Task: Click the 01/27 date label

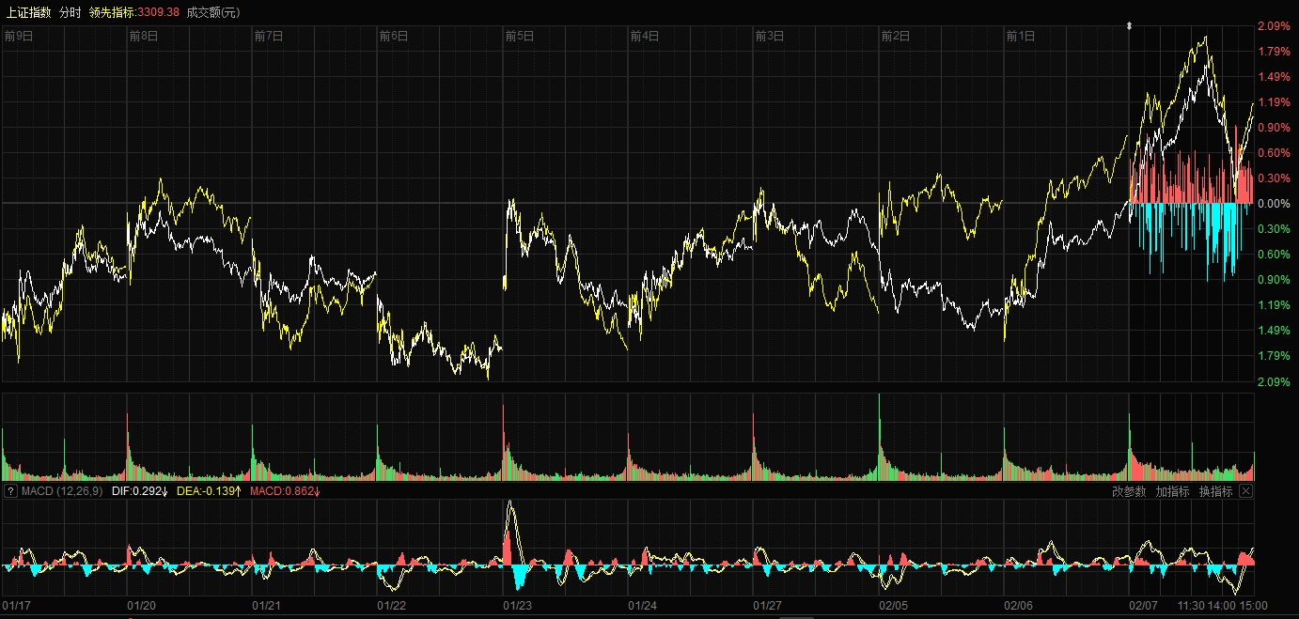Action: [768, 606]
